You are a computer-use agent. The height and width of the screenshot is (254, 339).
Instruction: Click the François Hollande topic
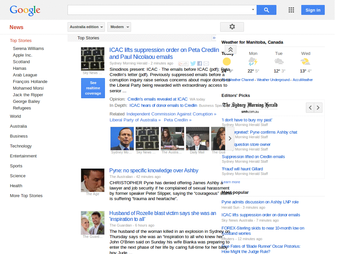click(x=30, y=82)
